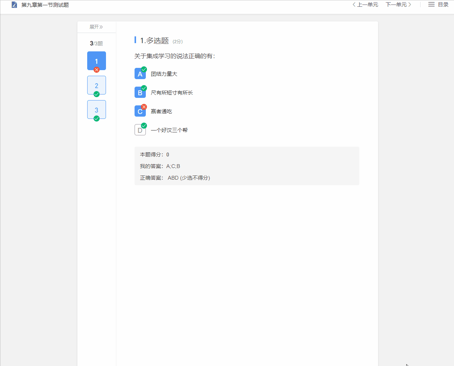Click the green check badge on option A

click(144, 69)
